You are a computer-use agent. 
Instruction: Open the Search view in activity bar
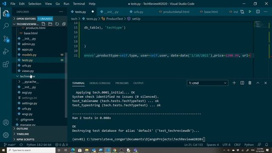6,26
